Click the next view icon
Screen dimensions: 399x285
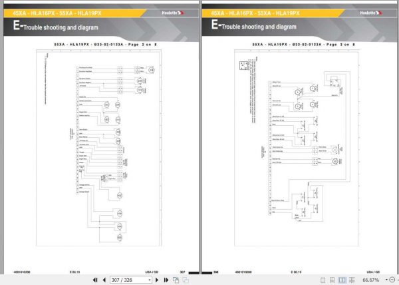click(186, 280)
